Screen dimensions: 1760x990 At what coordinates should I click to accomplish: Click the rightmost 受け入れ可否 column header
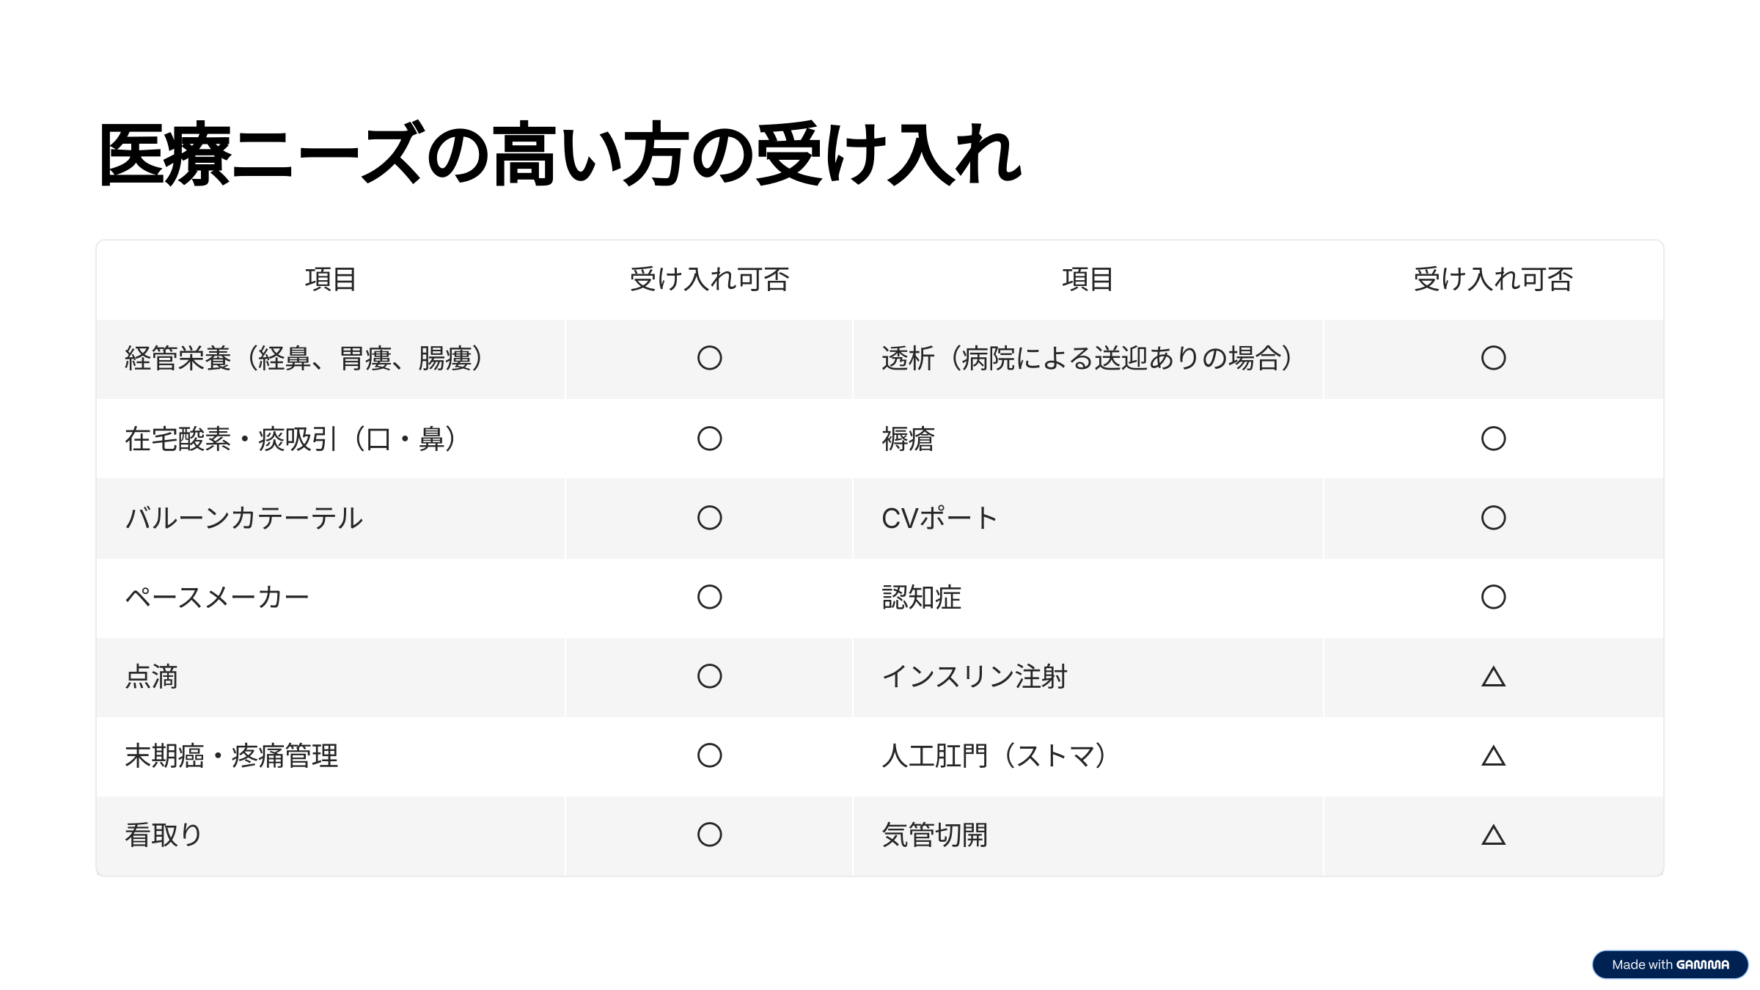coord(1493,279)
